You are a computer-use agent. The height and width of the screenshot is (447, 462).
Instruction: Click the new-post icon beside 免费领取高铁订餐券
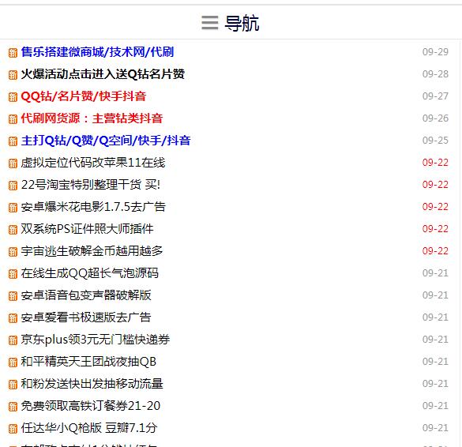(13, 407)
